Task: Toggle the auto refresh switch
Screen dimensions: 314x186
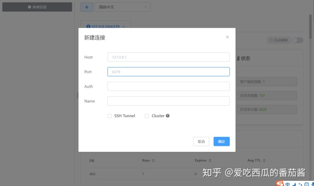Action: 297,40
